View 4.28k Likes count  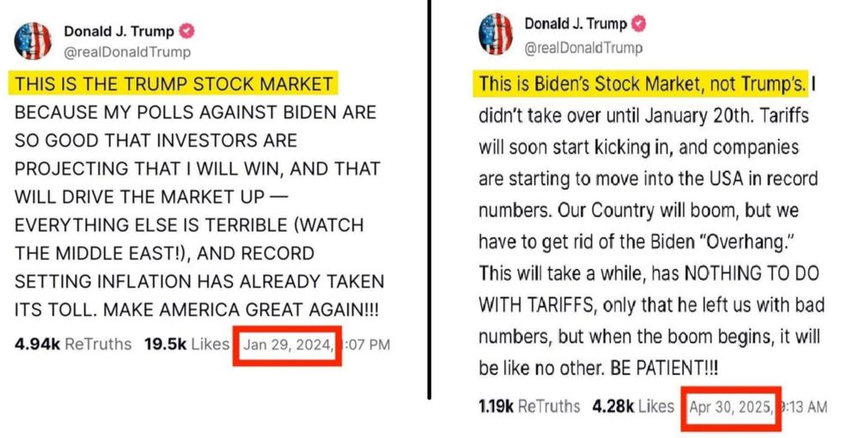coord(633,406)
